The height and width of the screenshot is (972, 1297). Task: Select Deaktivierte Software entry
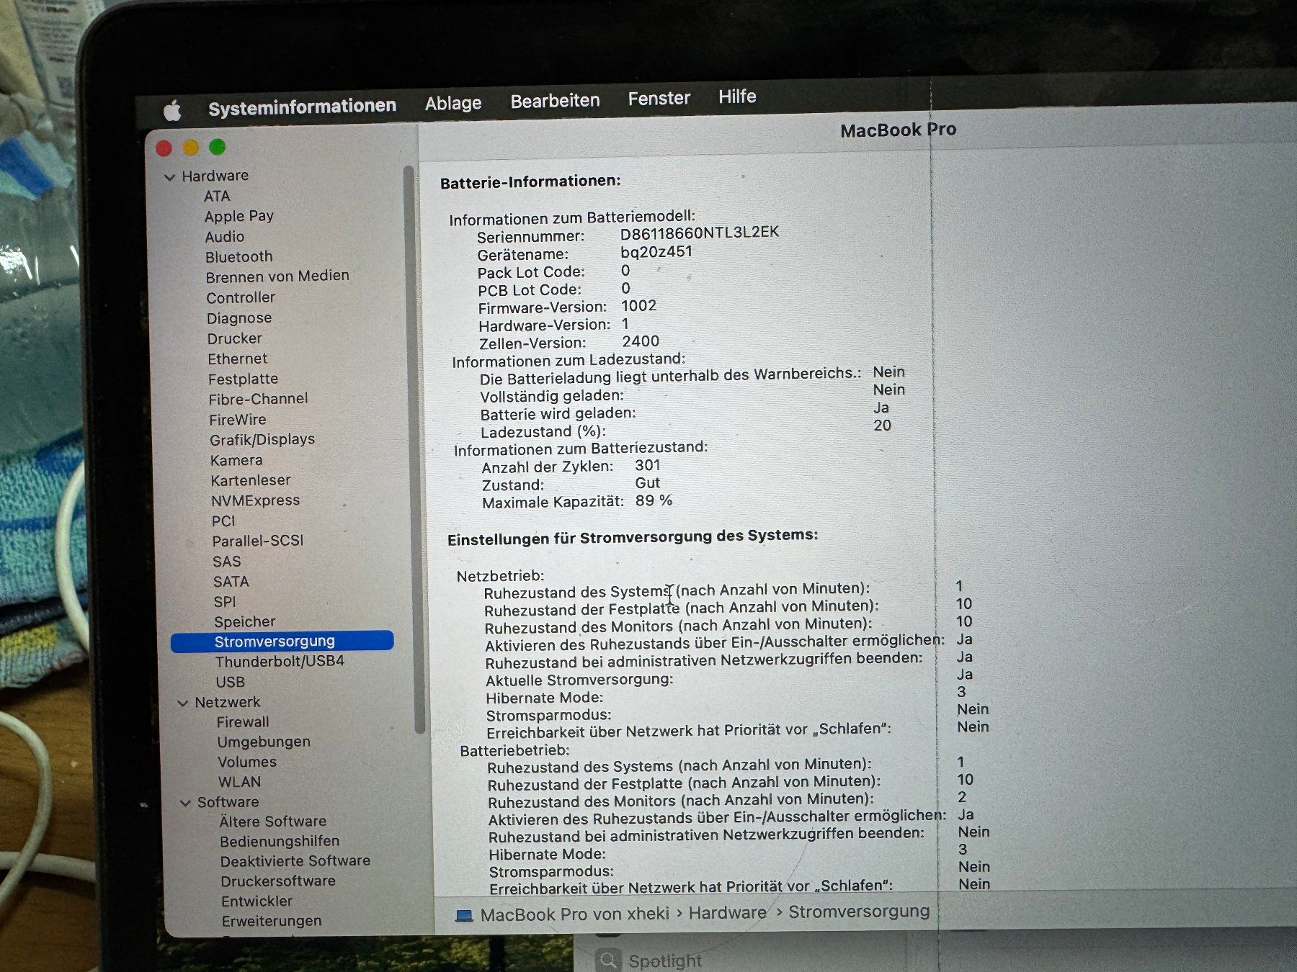click(295, 861)
